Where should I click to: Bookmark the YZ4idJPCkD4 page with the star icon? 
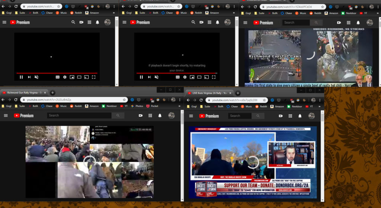click(x=323, y=7)
